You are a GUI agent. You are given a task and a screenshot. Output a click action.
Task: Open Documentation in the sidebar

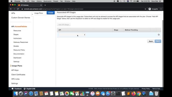click(19, 54)
